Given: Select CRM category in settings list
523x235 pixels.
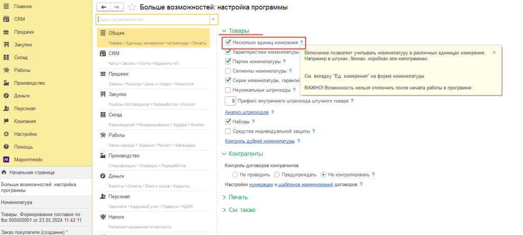Looking at the screenshot, I should click(x=153, y=58).
